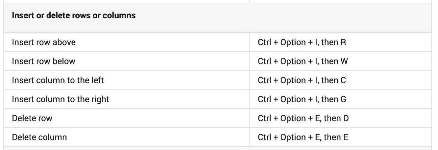The height and width of the screenshot is (150, 438).
Task: Select the "Insert row above" label
Action: (x=44, y=42)
